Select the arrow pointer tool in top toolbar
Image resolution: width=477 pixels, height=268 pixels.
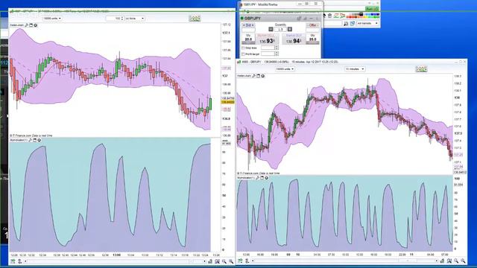(325, 16)
